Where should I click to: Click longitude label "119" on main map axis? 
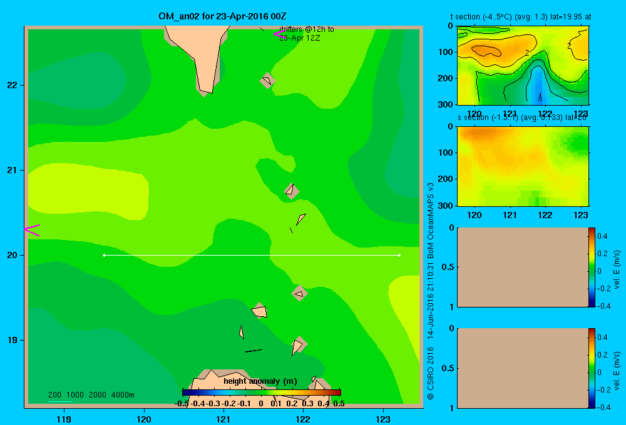coord(64,419)
